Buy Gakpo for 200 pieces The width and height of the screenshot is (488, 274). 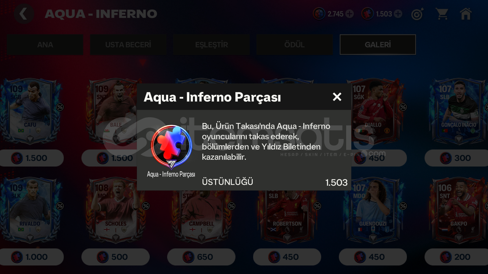click(456, 257)
